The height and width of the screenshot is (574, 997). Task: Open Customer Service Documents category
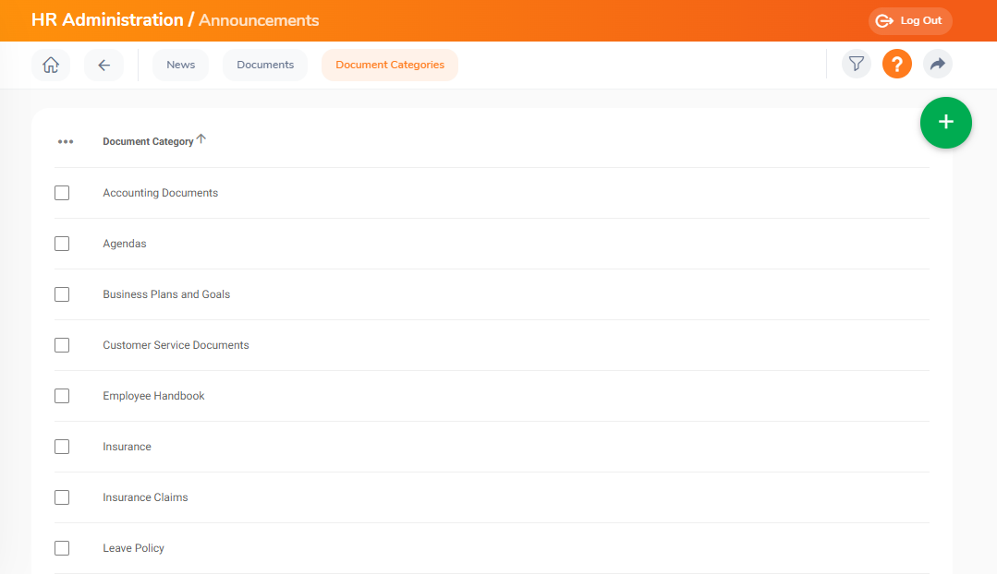point(176,345)
